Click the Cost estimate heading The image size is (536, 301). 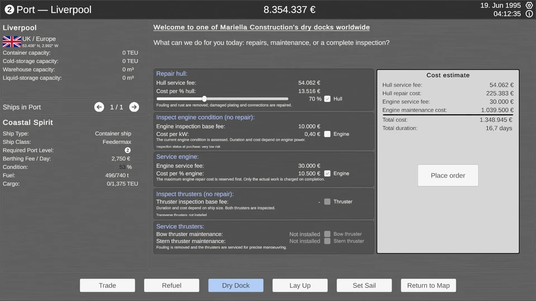point(448,75)
